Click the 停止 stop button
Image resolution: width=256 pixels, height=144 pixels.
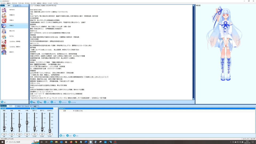point(39,102)
